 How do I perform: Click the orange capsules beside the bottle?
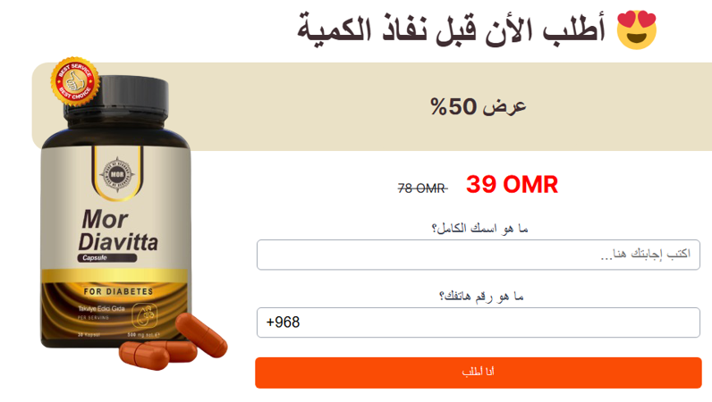click(x=174, y=342)
